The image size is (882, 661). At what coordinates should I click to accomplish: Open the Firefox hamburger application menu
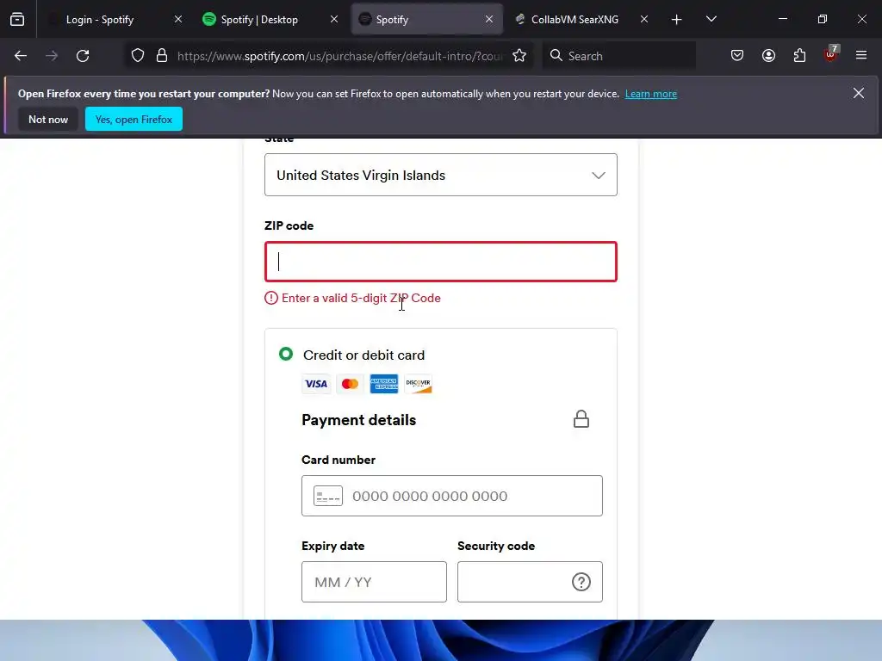click(x=861, y=55)
